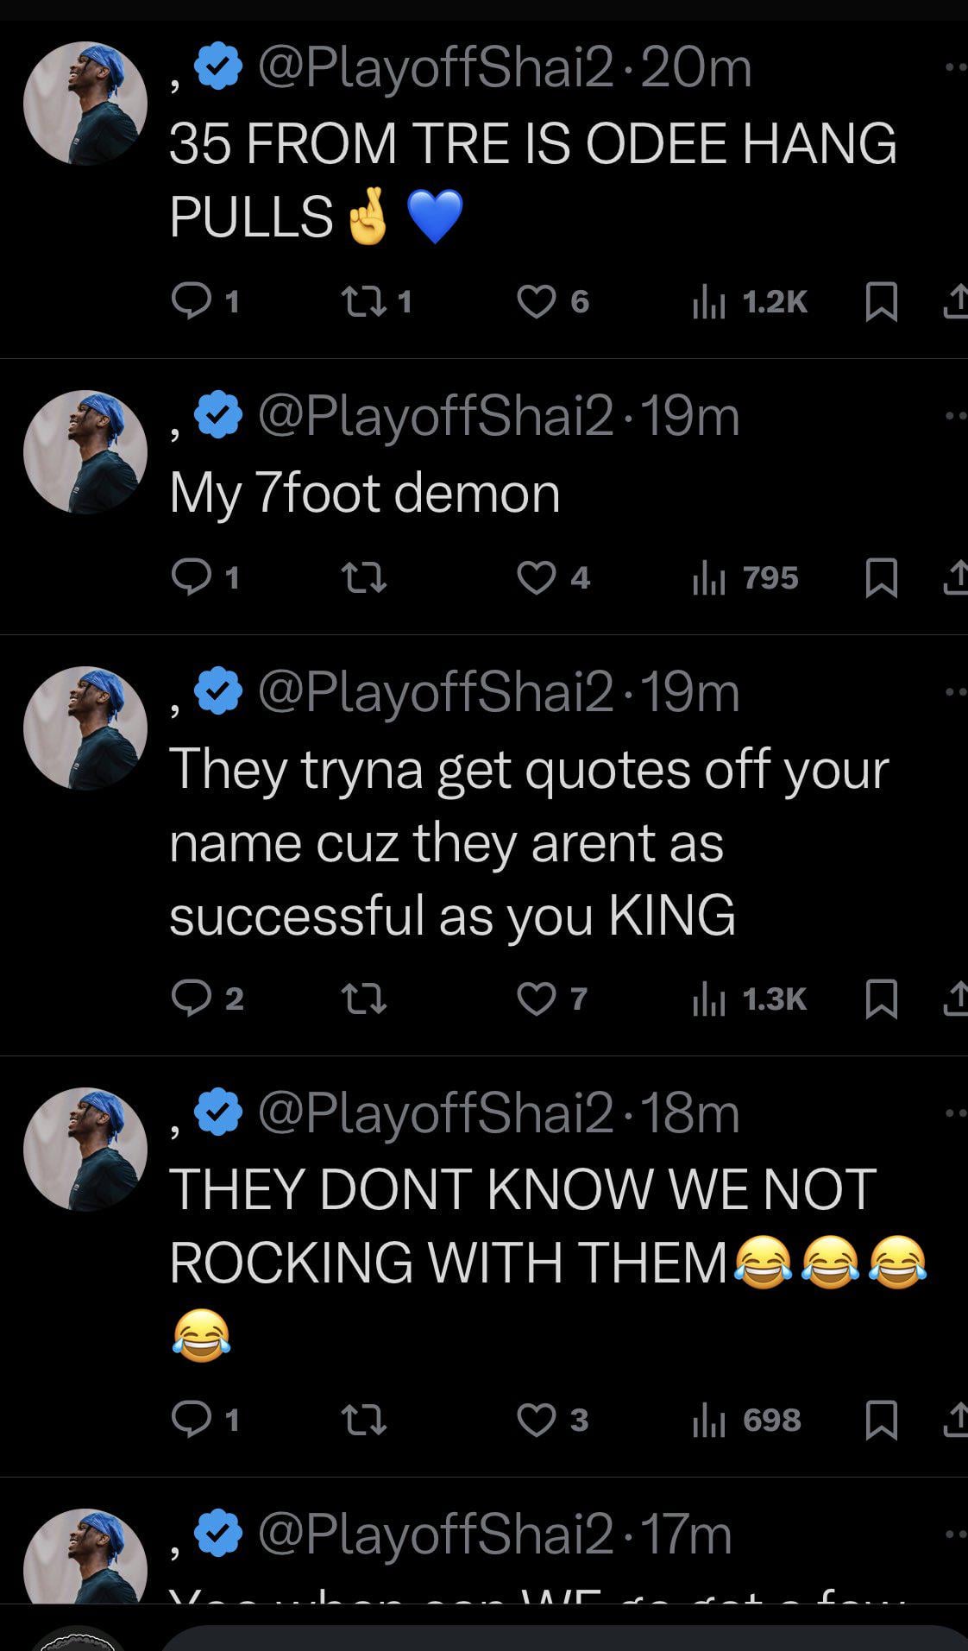The width and height of the screenshot is (968, 1651).
Task: Bookmark the 'My 7foot demon' tweet
Action: (881, 577)
